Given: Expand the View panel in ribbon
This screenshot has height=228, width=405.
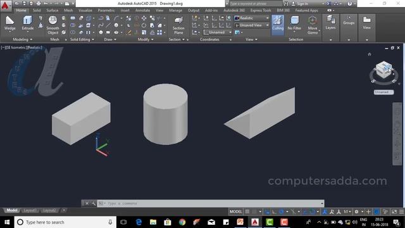Looking at the screenshot, I should click(x=251, y=39).
